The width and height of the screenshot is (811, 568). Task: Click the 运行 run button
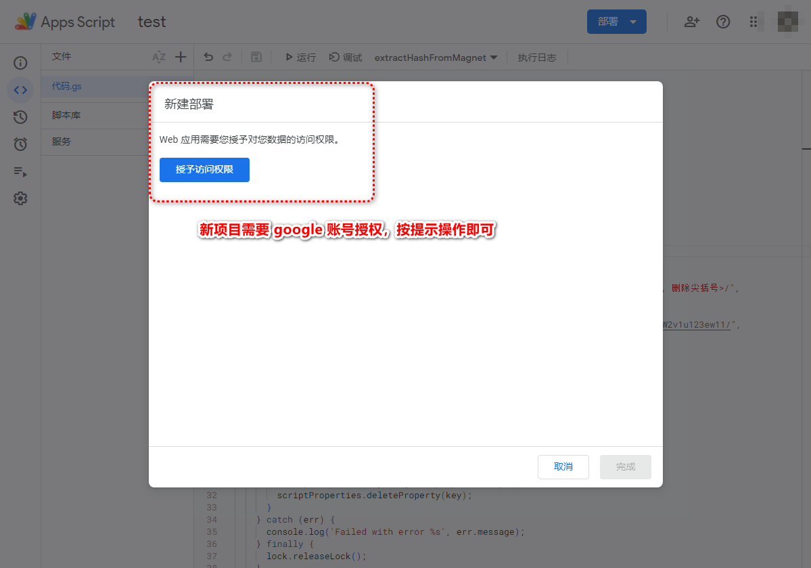pyautogui.click(x=300, y=58)
